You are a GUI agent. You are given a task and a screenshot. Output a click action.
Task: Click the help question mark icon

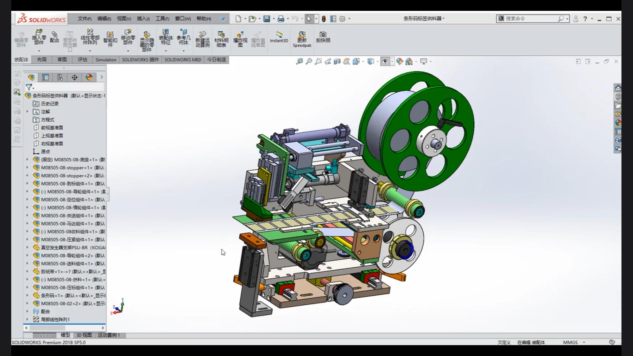585,19
